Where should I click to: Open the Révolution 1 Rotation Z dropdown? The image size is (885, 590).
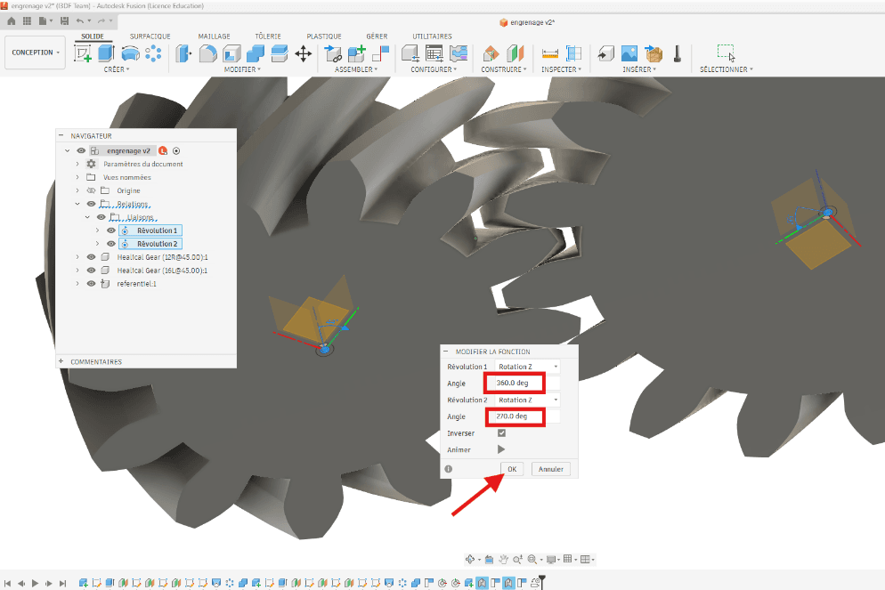coord(527,367)
